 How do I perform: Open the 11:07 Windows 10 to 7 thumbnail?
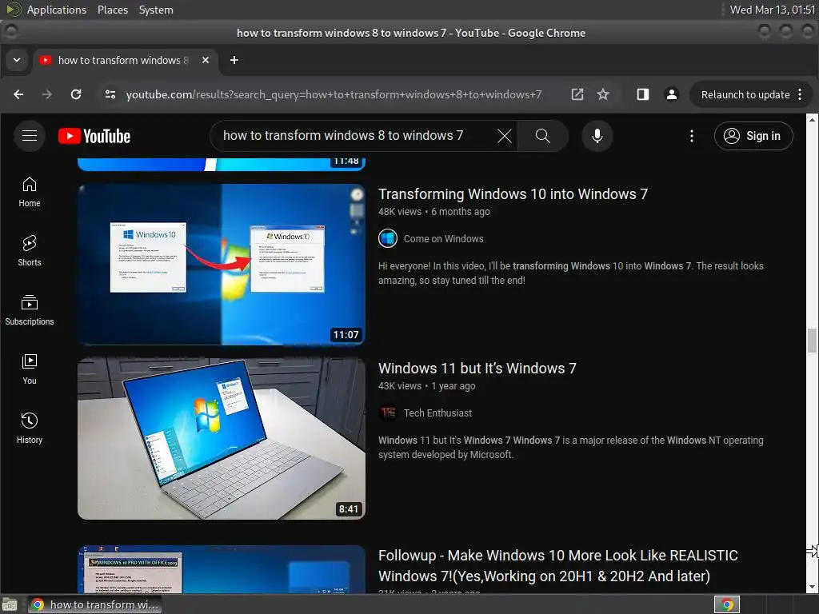pos(222,264)
